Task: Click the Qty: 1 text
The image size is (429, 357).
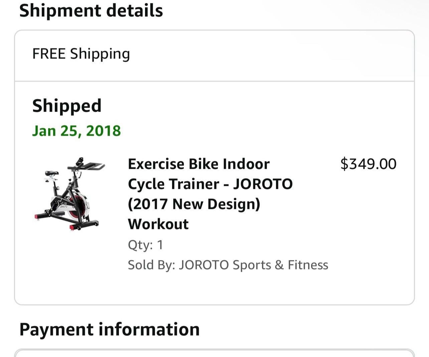Action: pyautogui.click(x=145, y=245)
